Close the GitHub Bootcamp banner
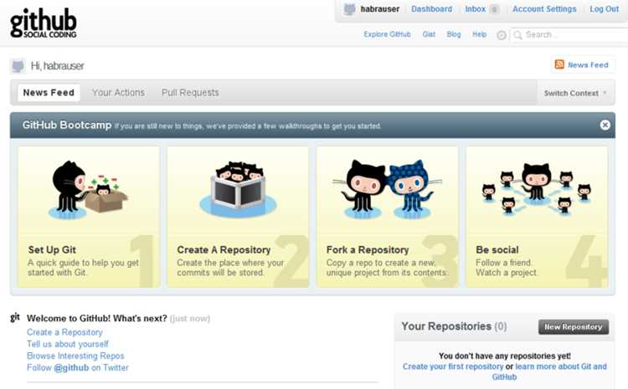This screenshot has width=628, height=389. pos(605,125)
